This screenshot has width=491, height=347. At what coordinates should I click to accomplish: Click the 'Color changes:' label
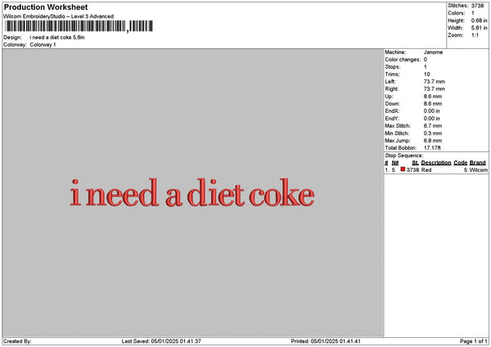[403, 60]
